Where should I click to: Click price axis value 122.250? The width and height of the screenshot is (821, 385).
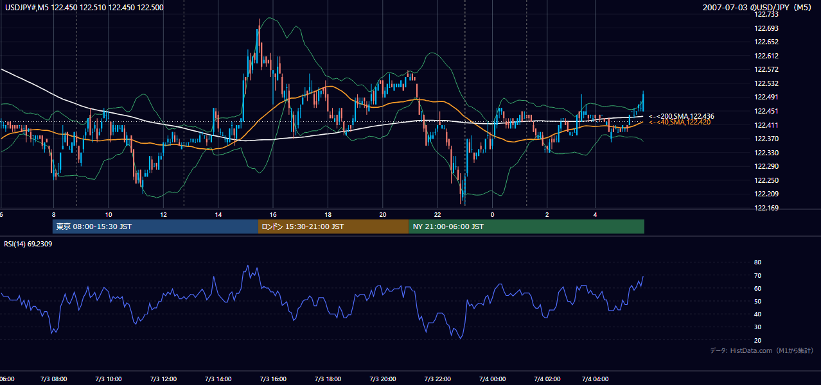pyautogui.click(x=767, y=180)
